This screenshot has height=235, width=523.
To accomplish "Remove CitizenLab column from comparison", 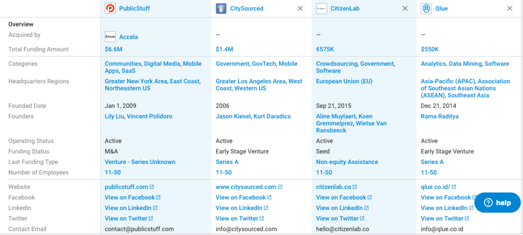I will point(405,9).
